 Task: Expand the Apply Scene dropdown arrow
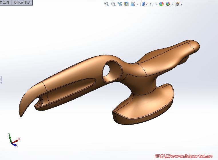coord(172,5)
